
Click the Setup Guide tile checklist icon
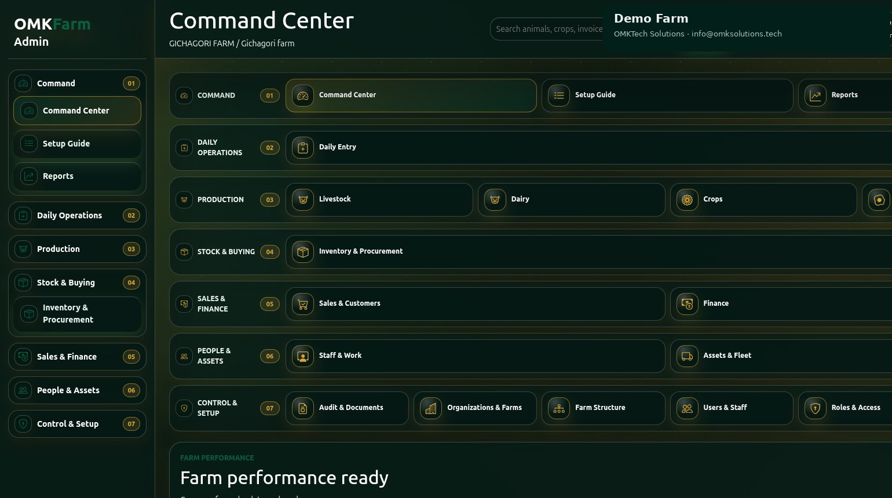click(x=559, y=96)
